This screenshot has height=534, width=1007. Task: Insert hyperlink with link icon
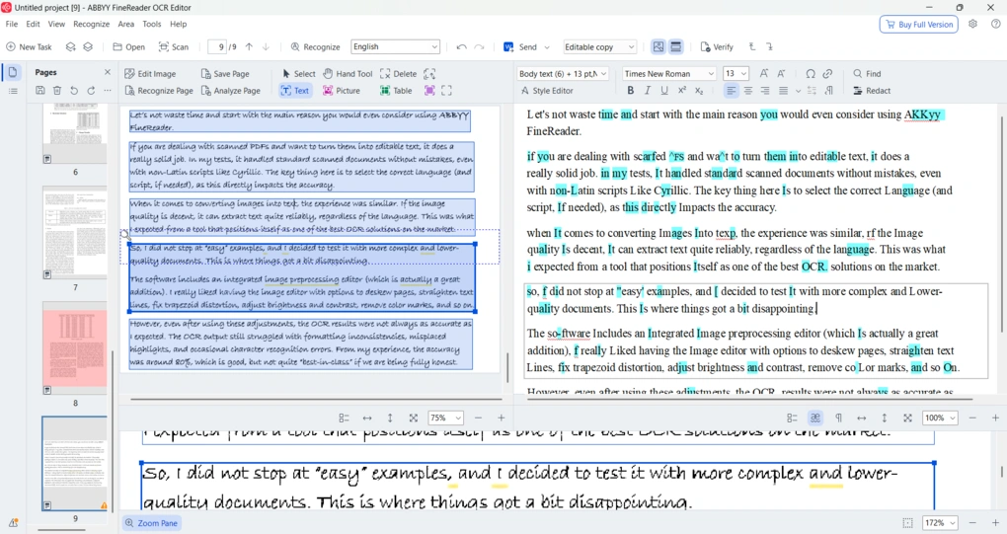(x=828, y=74)
